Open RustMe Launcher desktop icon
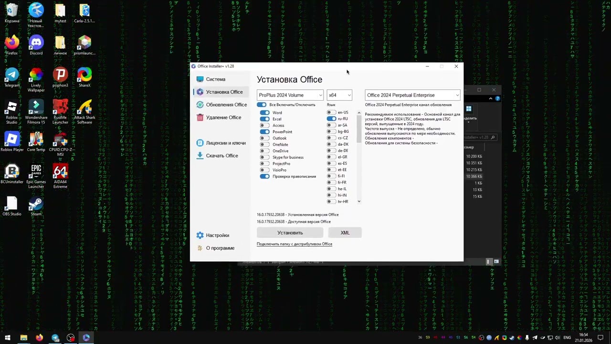Viewport: 611px width, 344px height. (x=60, y=112)
